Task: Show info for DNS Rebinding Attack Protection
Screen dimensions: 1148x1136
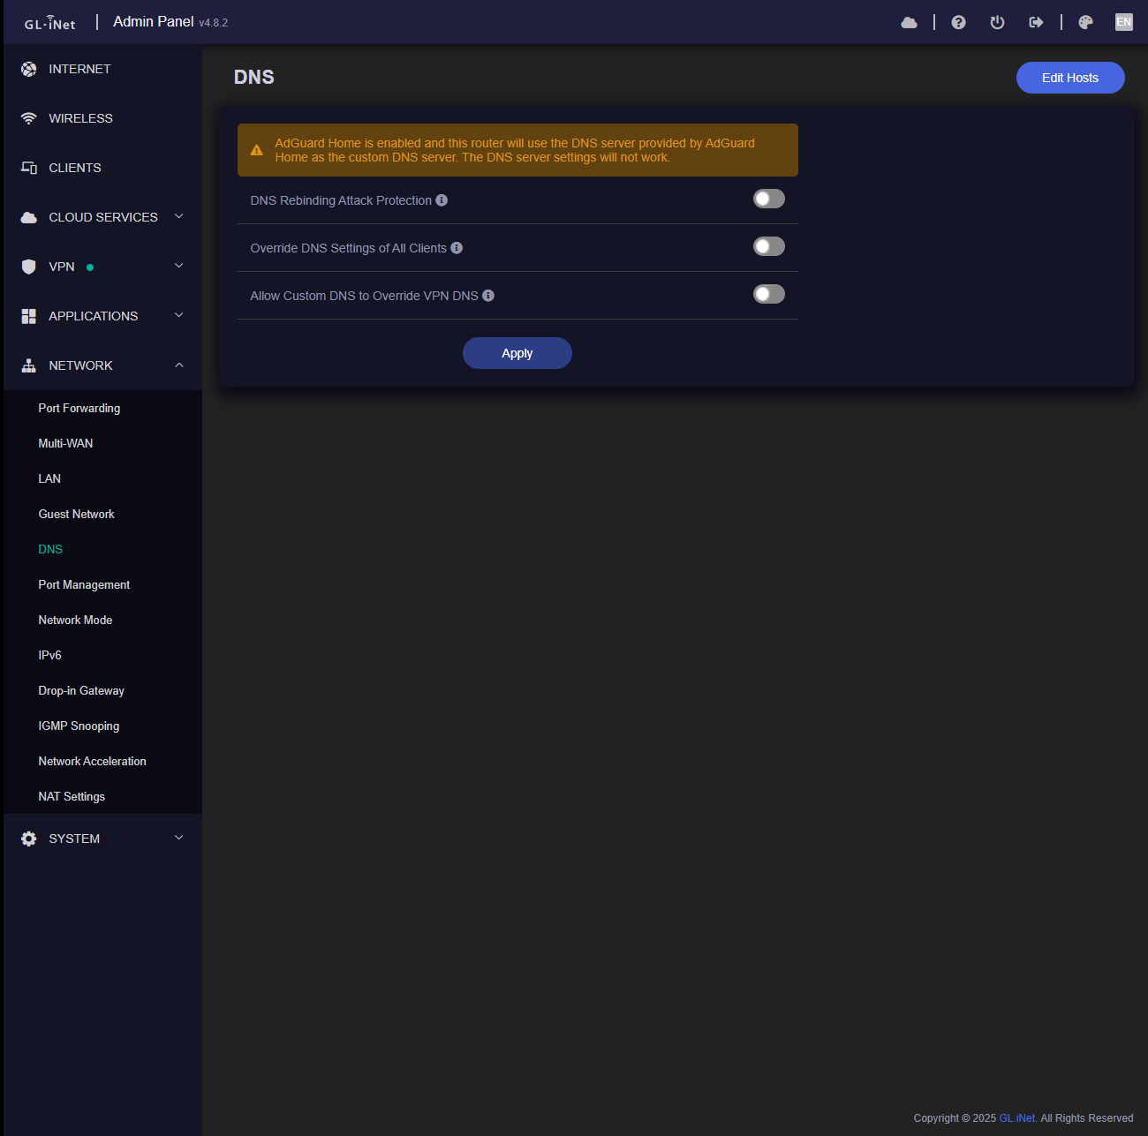Action: [x=442, y=200]
